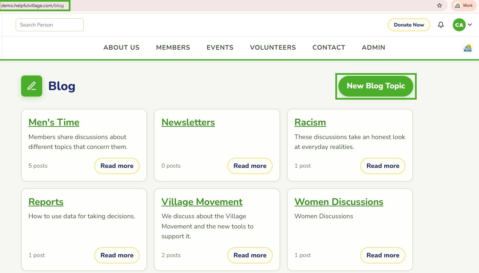The image size is (479, 273).
Task: Open the notifications bell
Action: pyautogui.click(x=441, y=25)
